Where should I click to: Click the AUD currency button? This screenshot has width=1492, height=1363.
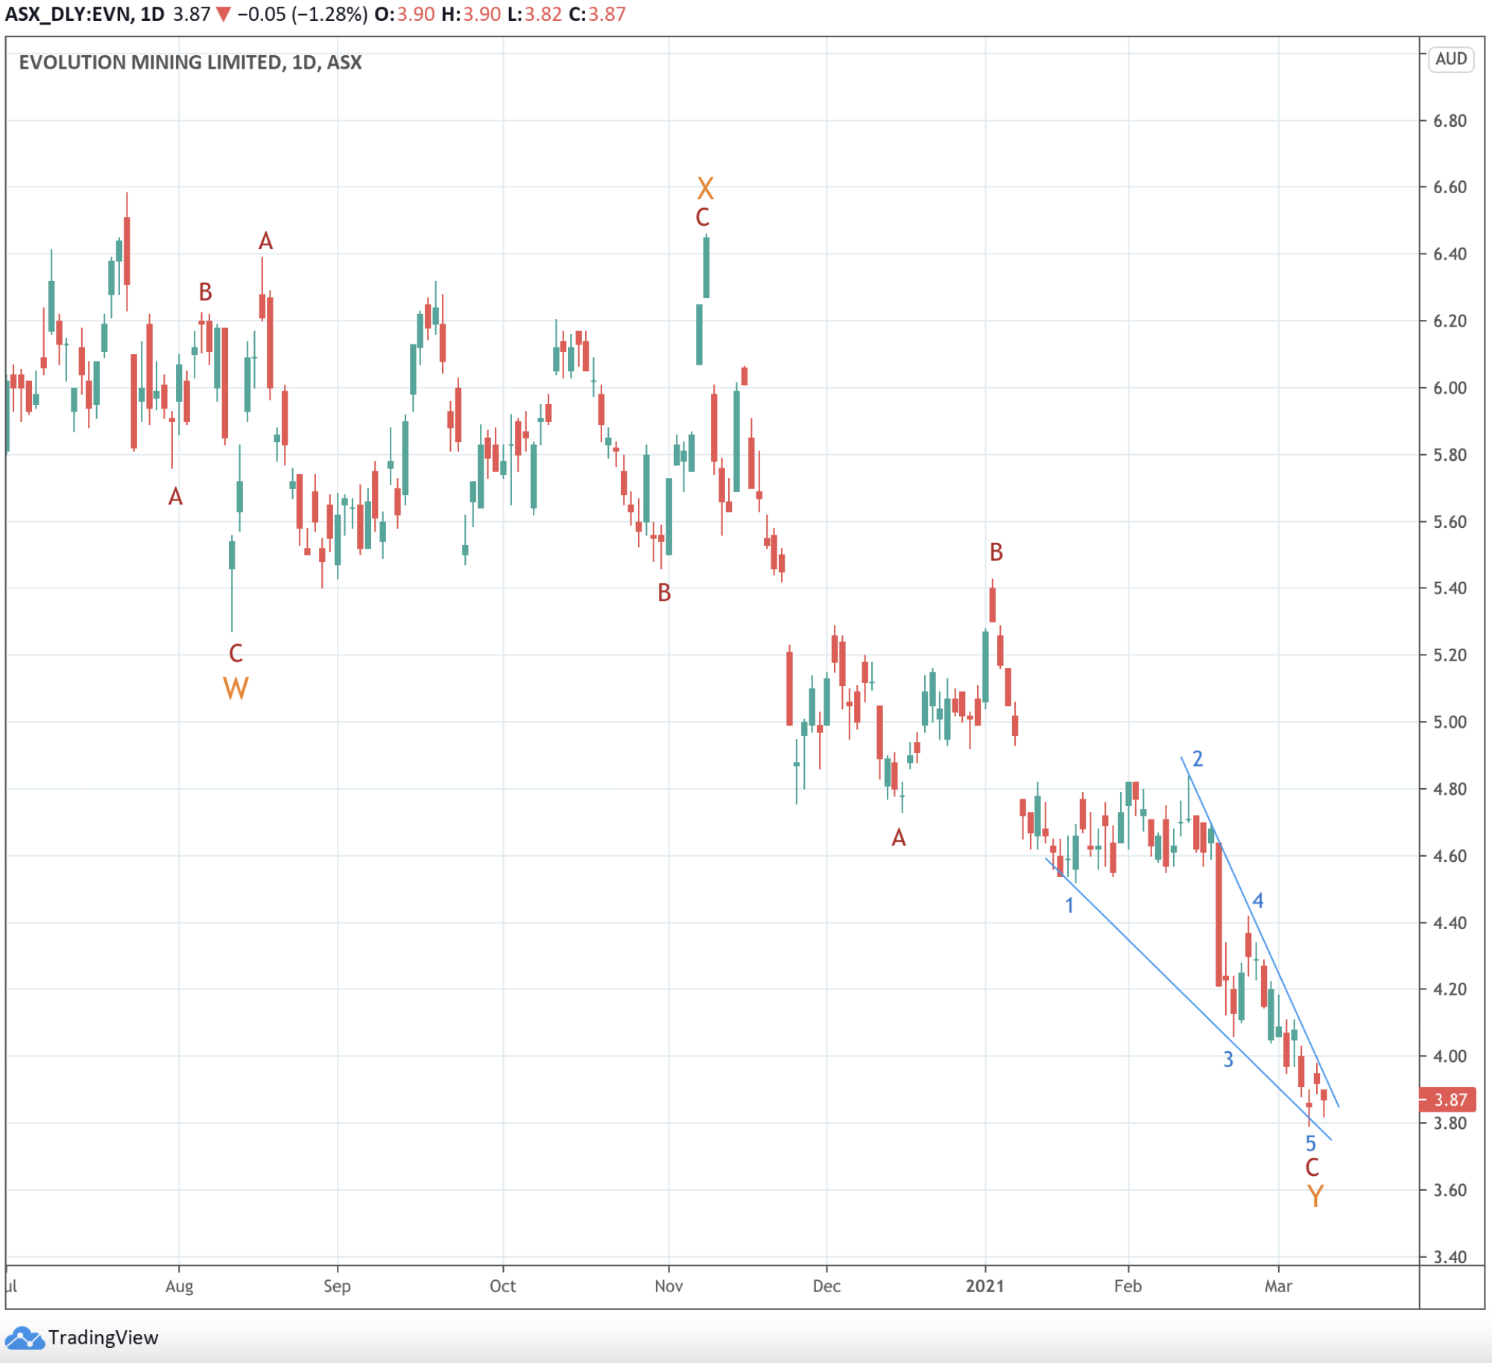click(1450, 59)
